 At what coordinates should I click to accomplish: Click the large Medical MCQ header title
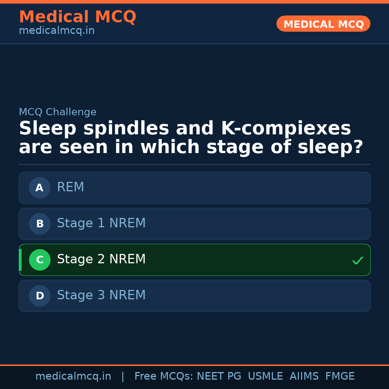(77, 17)
